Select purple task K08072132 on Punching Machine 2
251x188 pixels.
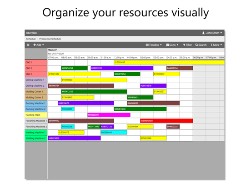pos(107,127)
